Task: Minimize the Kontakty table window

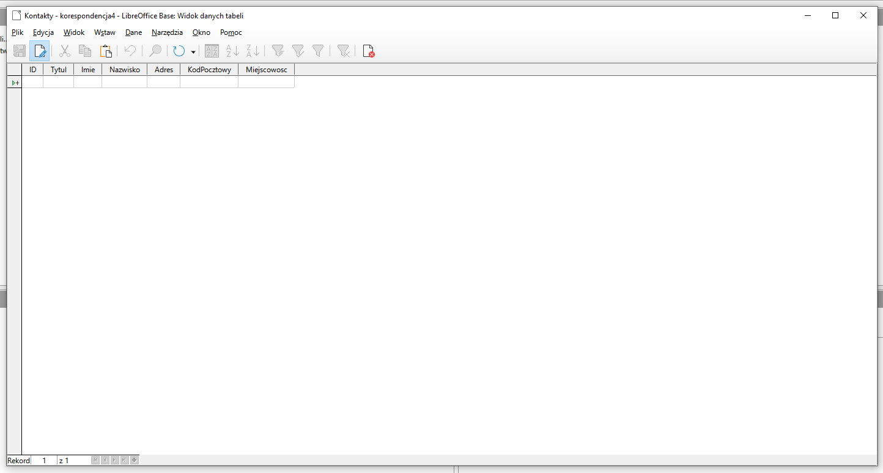Action: point(808,15)
